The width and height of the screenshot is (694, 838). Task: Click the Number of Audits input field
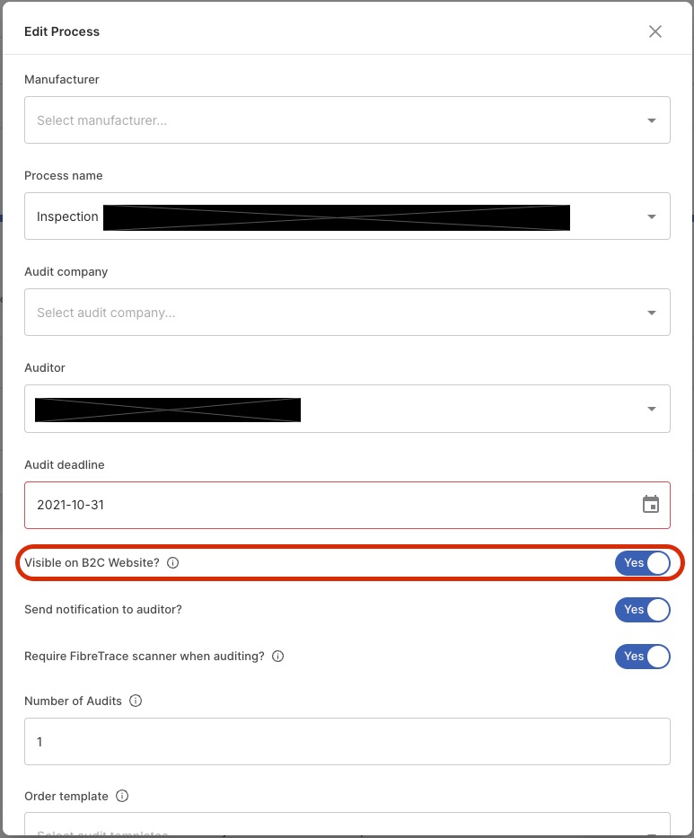347,741
